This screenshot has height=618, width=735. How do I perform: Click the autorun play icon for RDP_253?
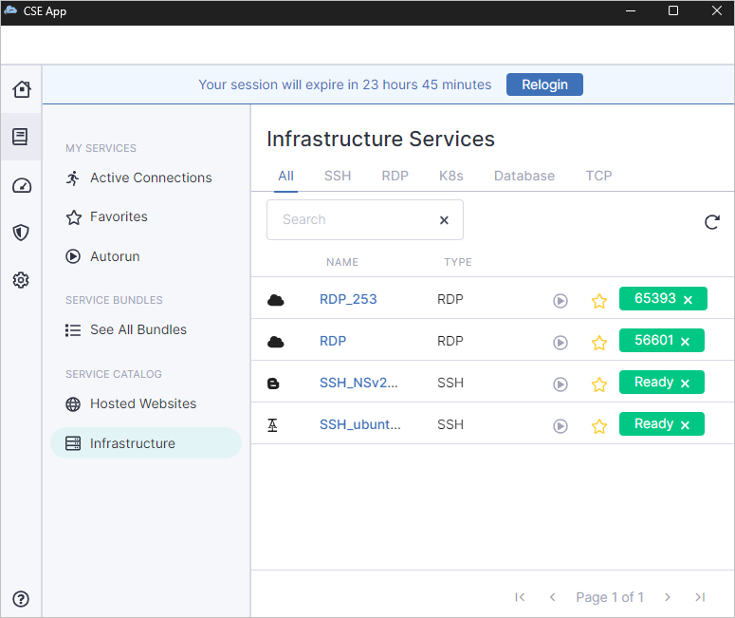560,301
